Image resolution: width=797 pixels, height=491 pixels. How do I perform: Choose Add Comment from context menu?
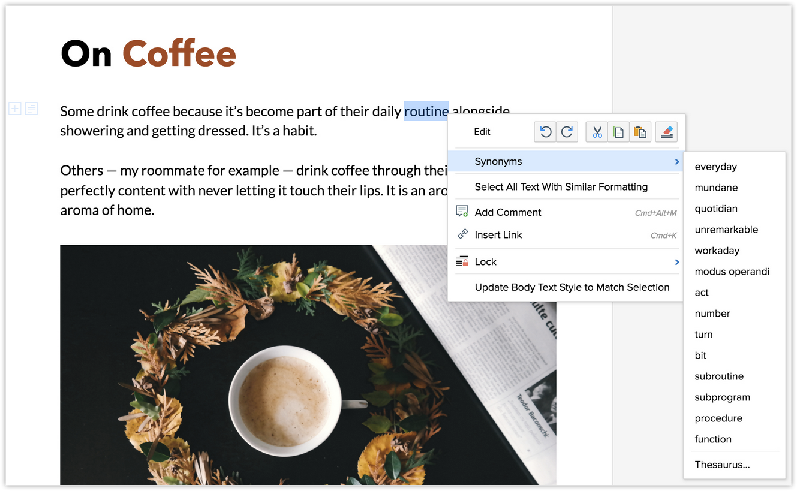tap(507, 212)
